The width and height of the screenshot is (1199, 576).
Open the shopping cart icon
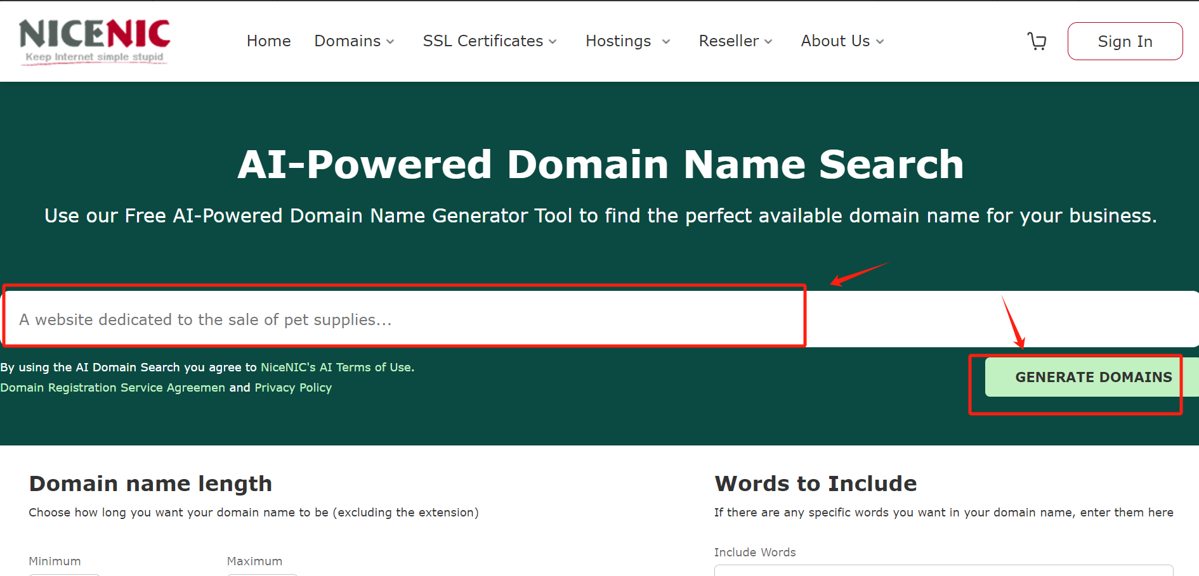point(1037,41)
